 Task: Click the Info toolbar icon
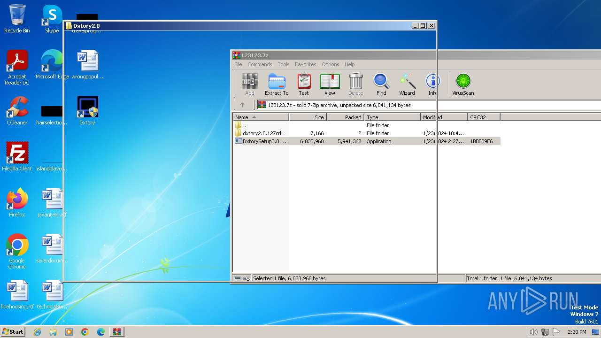pyautogui.click(x=432, y=84)
